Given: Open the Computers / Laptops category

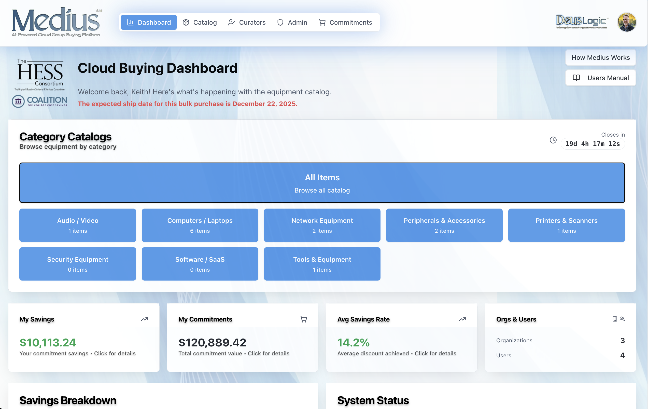Looking at the screenshot, I should pos(200,225).
